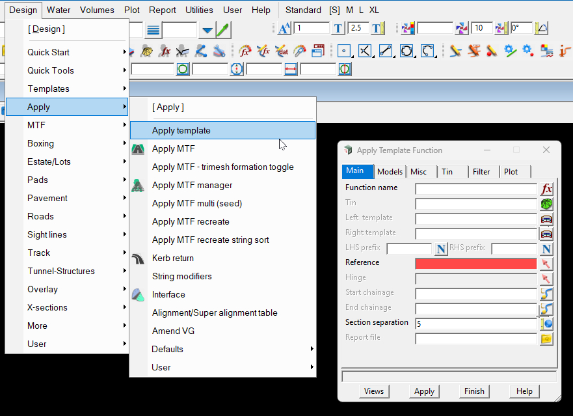Switch toolbar size to M

350,10
